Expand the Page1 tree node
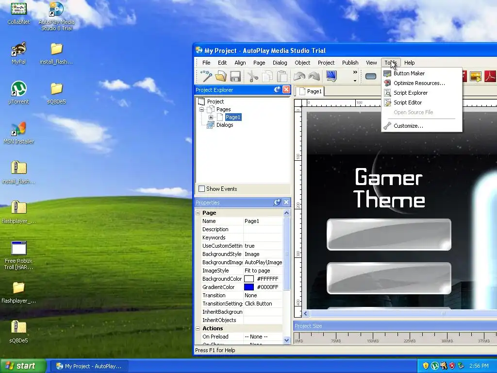This screenshot has width=497, height=373. pyautogui.click(x=211, y=118)
